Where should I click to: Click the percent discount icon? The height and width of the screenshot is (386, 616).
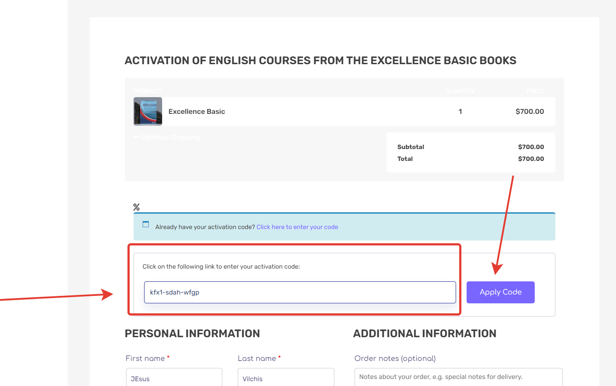pos(137,207)
